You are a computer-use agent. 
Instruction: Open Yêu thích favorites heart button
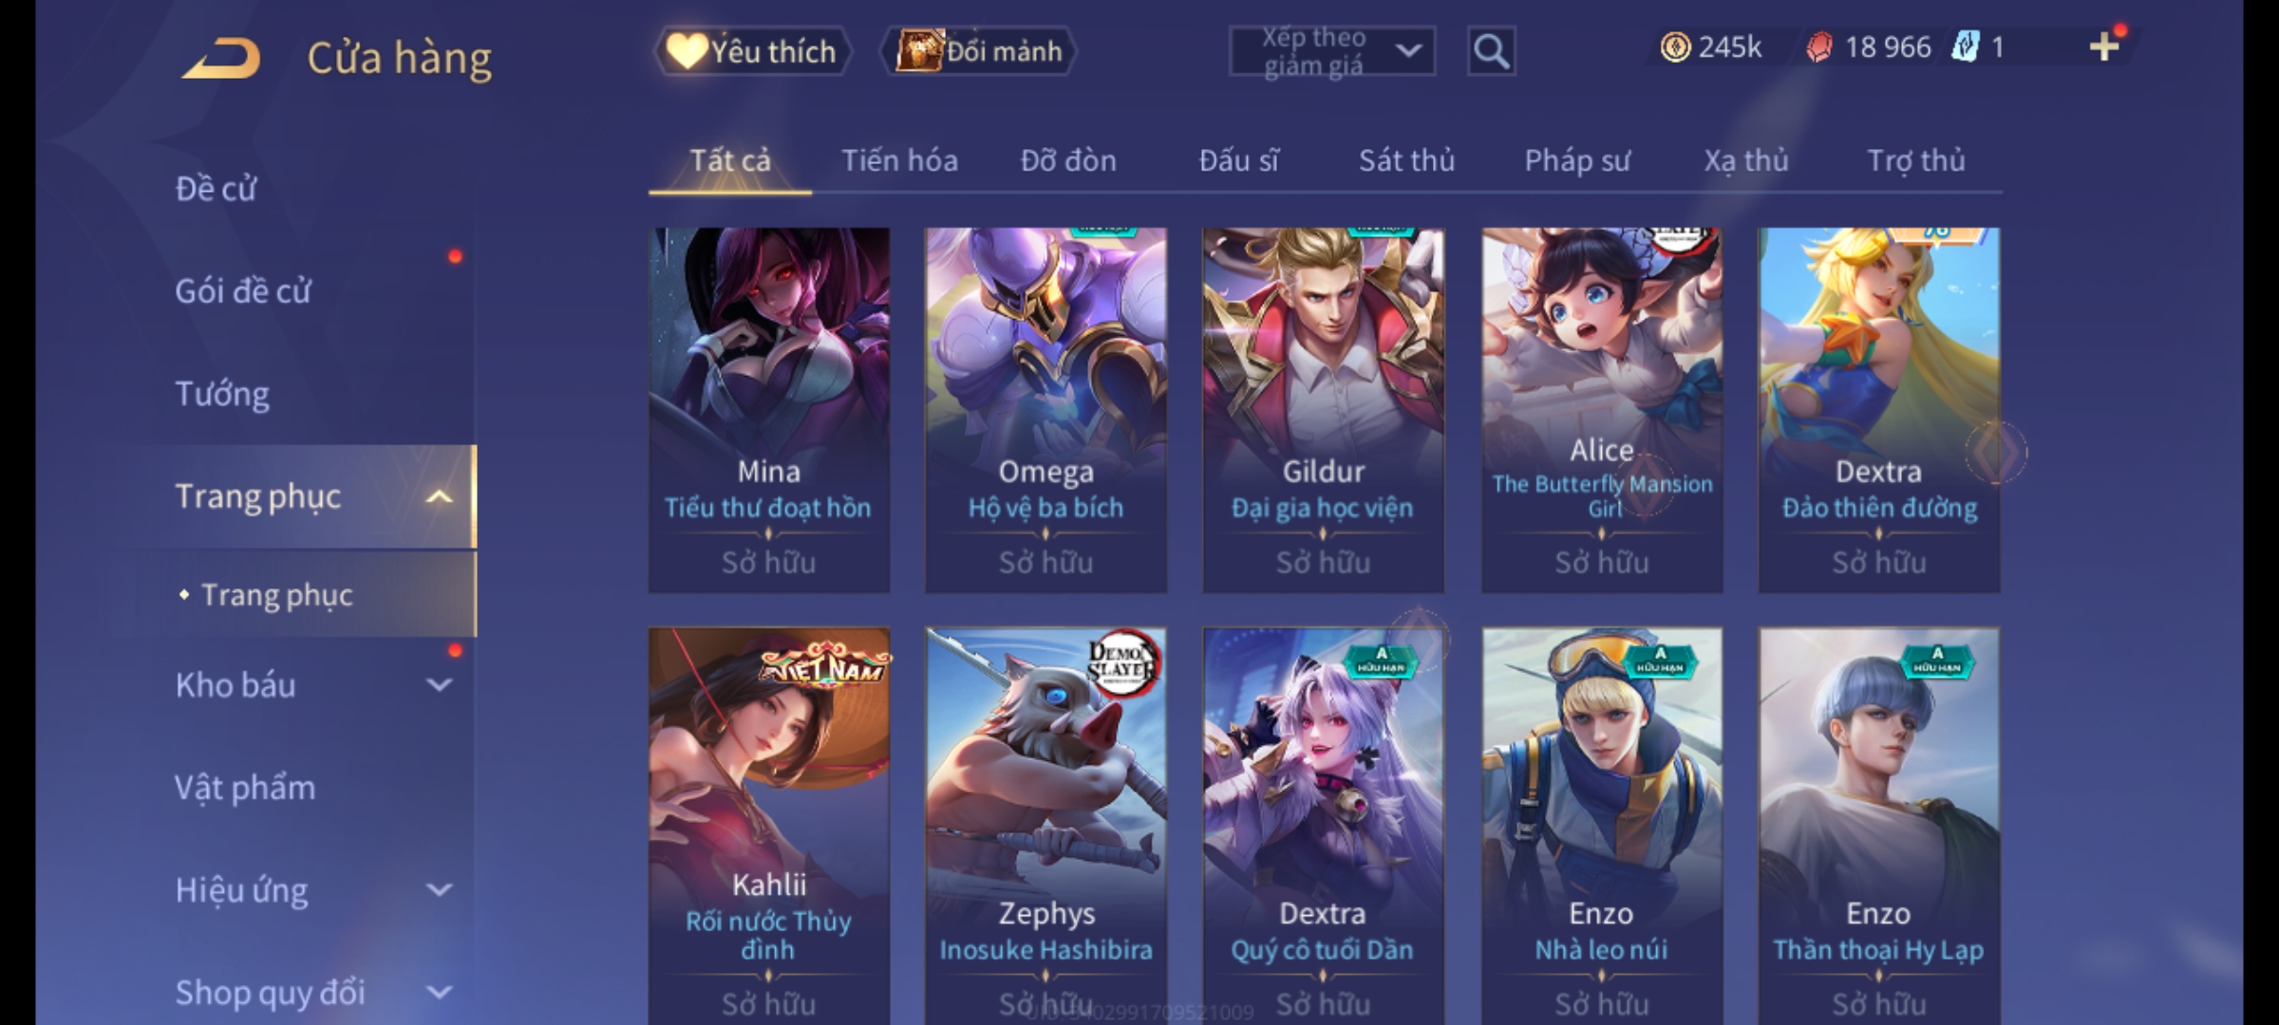[753, 51]
